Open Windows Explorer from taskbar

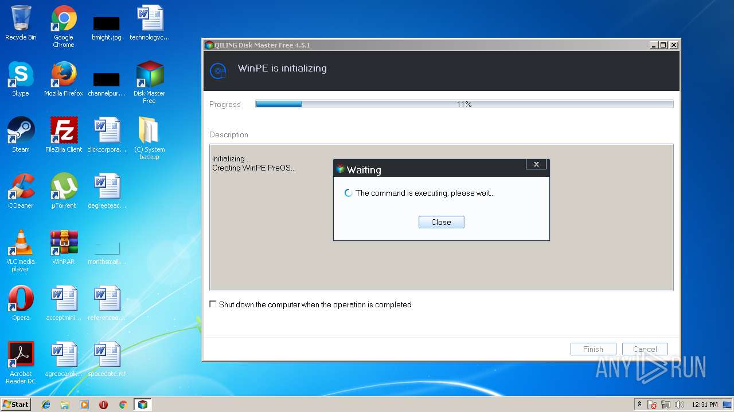(x=65, y=405)
